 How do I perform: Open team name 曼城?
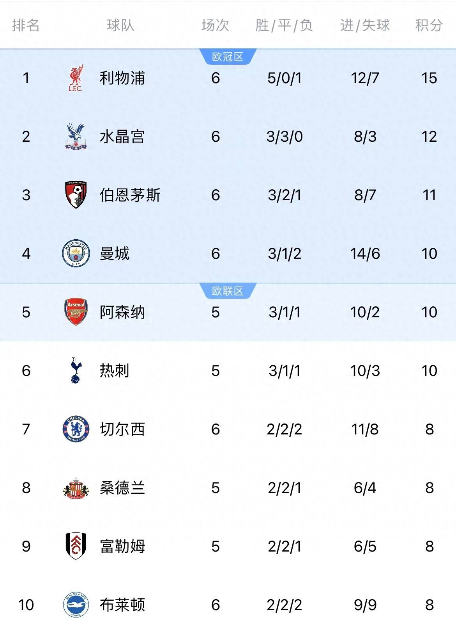[x=114, y=254]
